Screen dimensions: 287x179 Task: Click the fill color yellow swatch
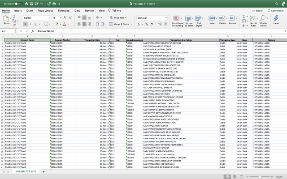click(57, 24)
